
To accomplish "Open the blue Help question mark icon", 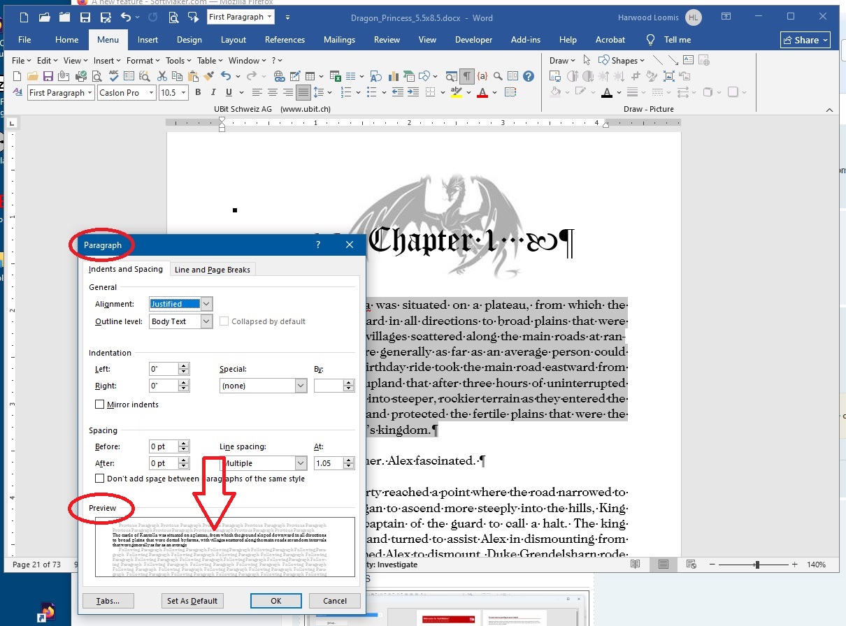I will [x=529, y=76].
